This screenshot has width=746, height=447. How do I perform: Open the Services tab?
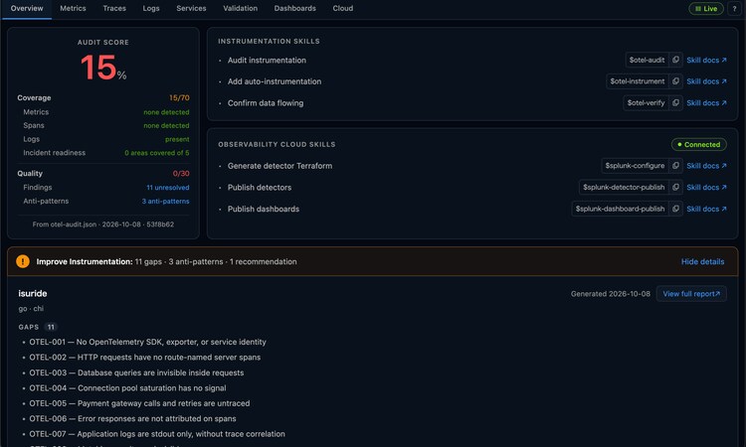coord(191,9)
